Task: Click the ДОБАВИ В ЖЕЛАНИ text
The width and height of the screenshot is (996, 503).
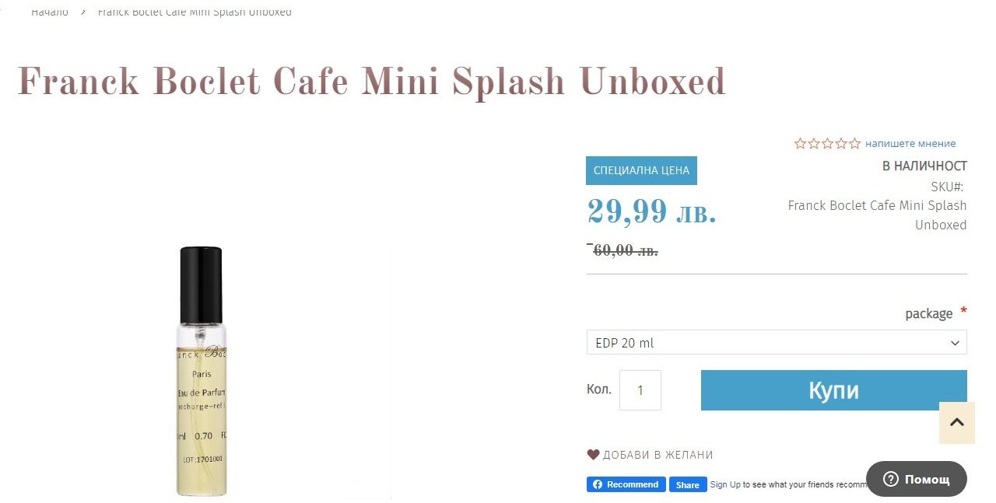Action: point(658,455)
